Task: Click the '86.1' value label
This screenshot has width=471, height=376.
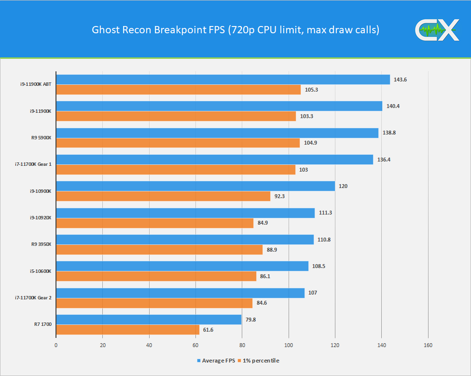Action: pyautogui.click(x=265, y=276)
